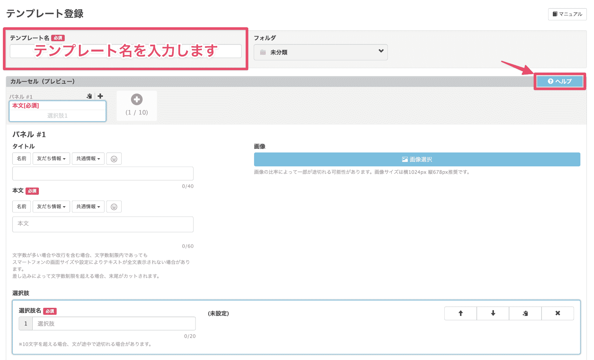Open emoji picker in タイトル section

tap(114, 159)
